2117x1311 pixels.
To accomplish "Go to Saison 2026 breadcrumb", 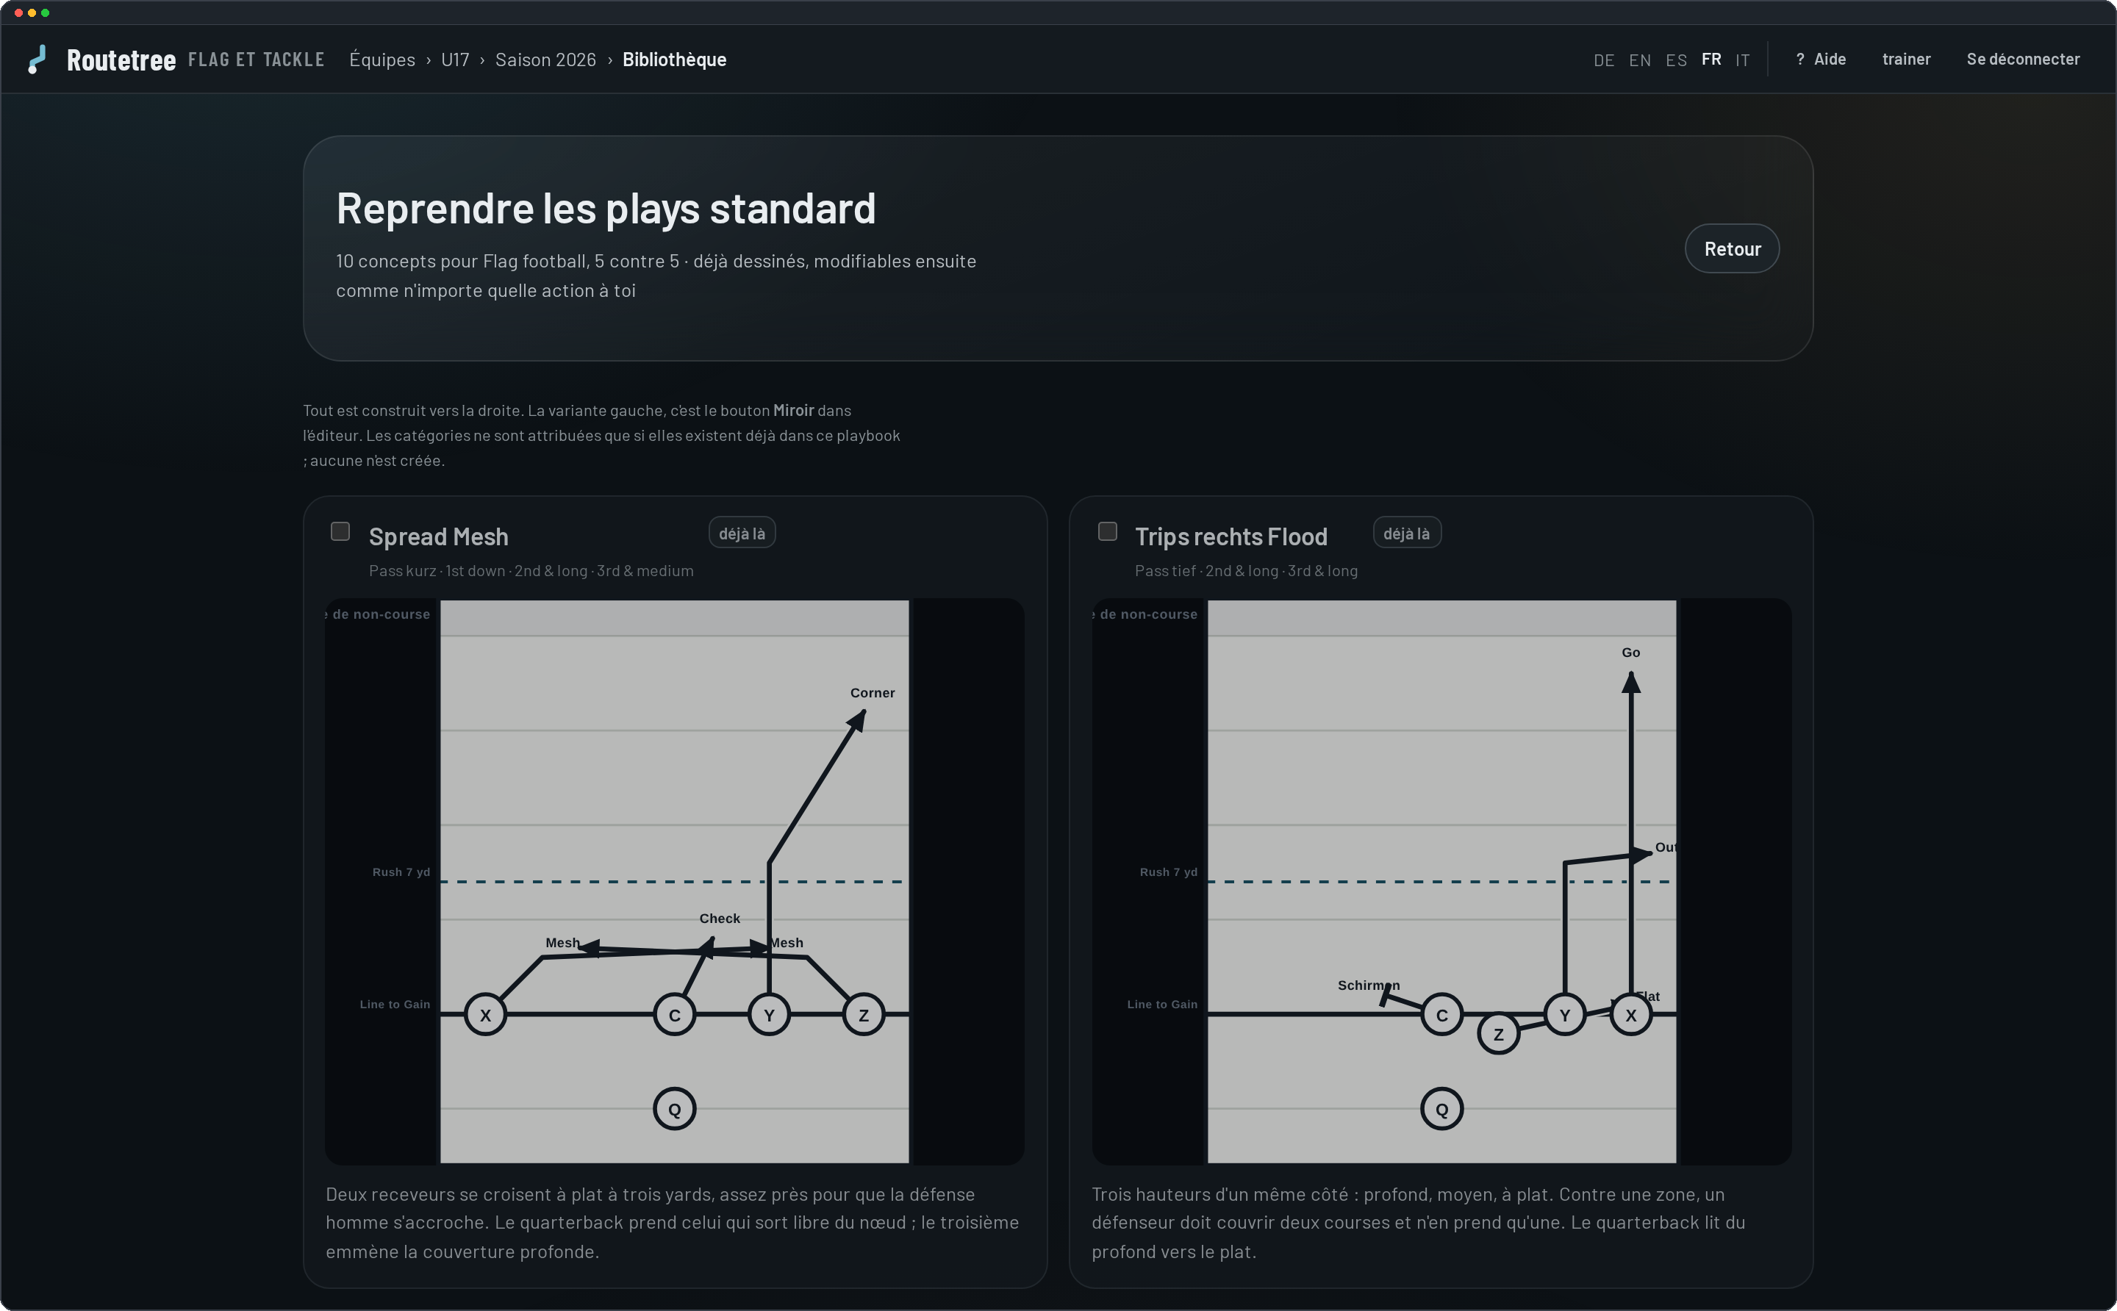I will point(545,59).
